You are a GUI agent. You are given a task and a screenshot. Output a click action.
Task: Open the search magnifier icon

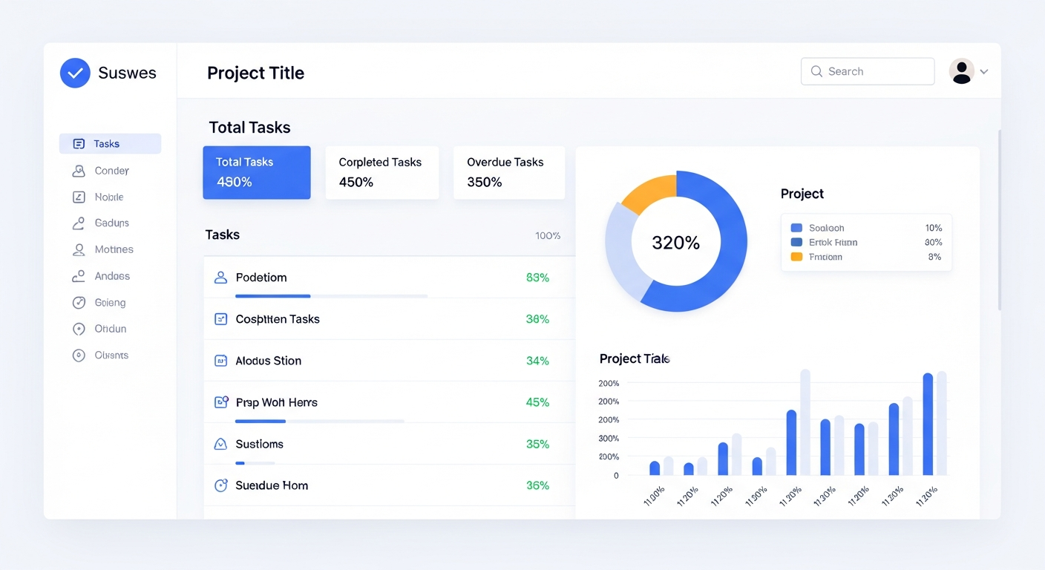[816, 71]
